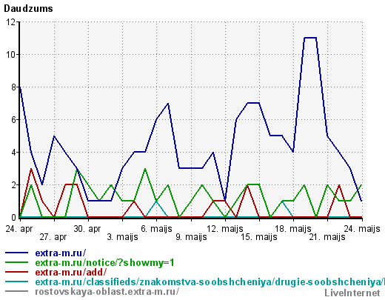Click the 6. maijs axis label
Screen dimensions: 385x300
coord(156,229)
